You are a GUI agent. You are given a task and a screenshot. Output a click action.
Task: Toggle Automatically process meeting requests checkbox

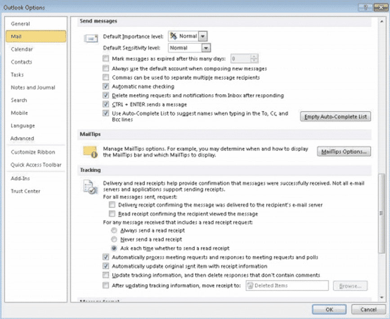pyautogui.click(x=106, y=257)
